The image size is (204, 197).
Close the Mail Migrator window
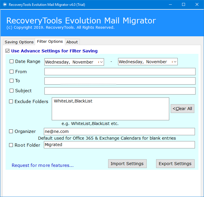[197, 5]
